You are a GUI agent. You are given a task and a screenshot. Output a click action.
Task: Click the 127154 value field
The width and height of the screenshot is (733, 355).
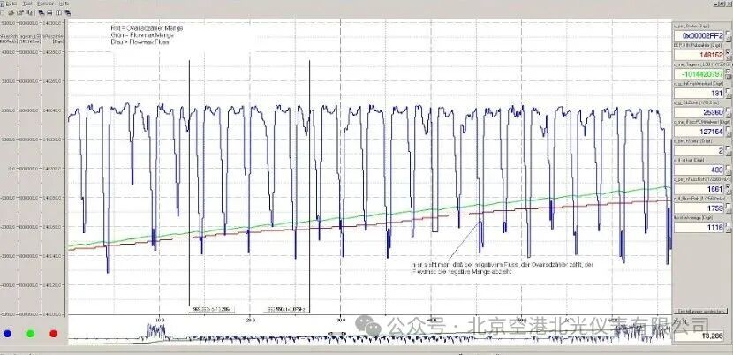tap(699, 132)
